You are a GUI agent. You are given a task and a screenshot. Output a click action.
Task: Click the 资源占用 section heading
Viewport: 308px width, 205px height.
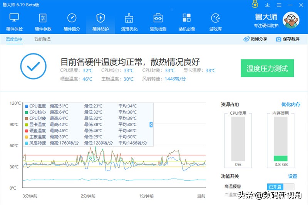(230, 105)
